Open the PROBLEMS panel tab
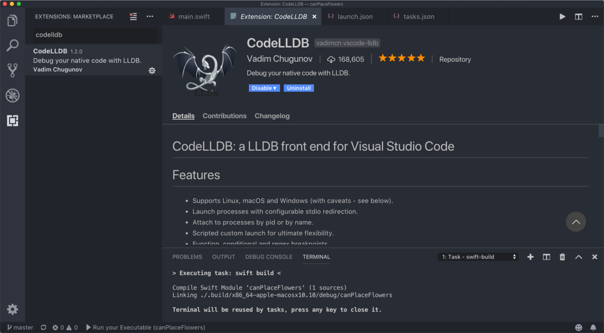Image resolution: width=604 pixels, height=333 pixels. 187,257
